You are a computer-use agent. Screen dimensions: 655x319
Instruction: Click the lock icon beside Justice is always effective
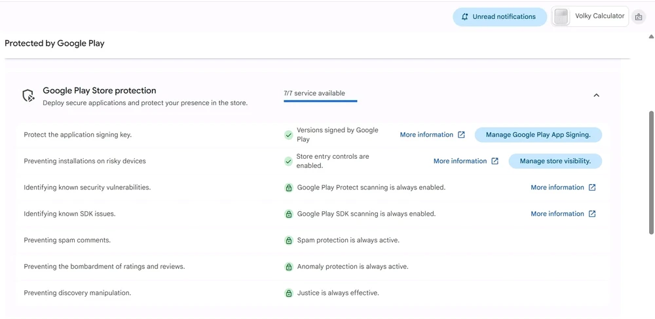[x=288, y=293]
